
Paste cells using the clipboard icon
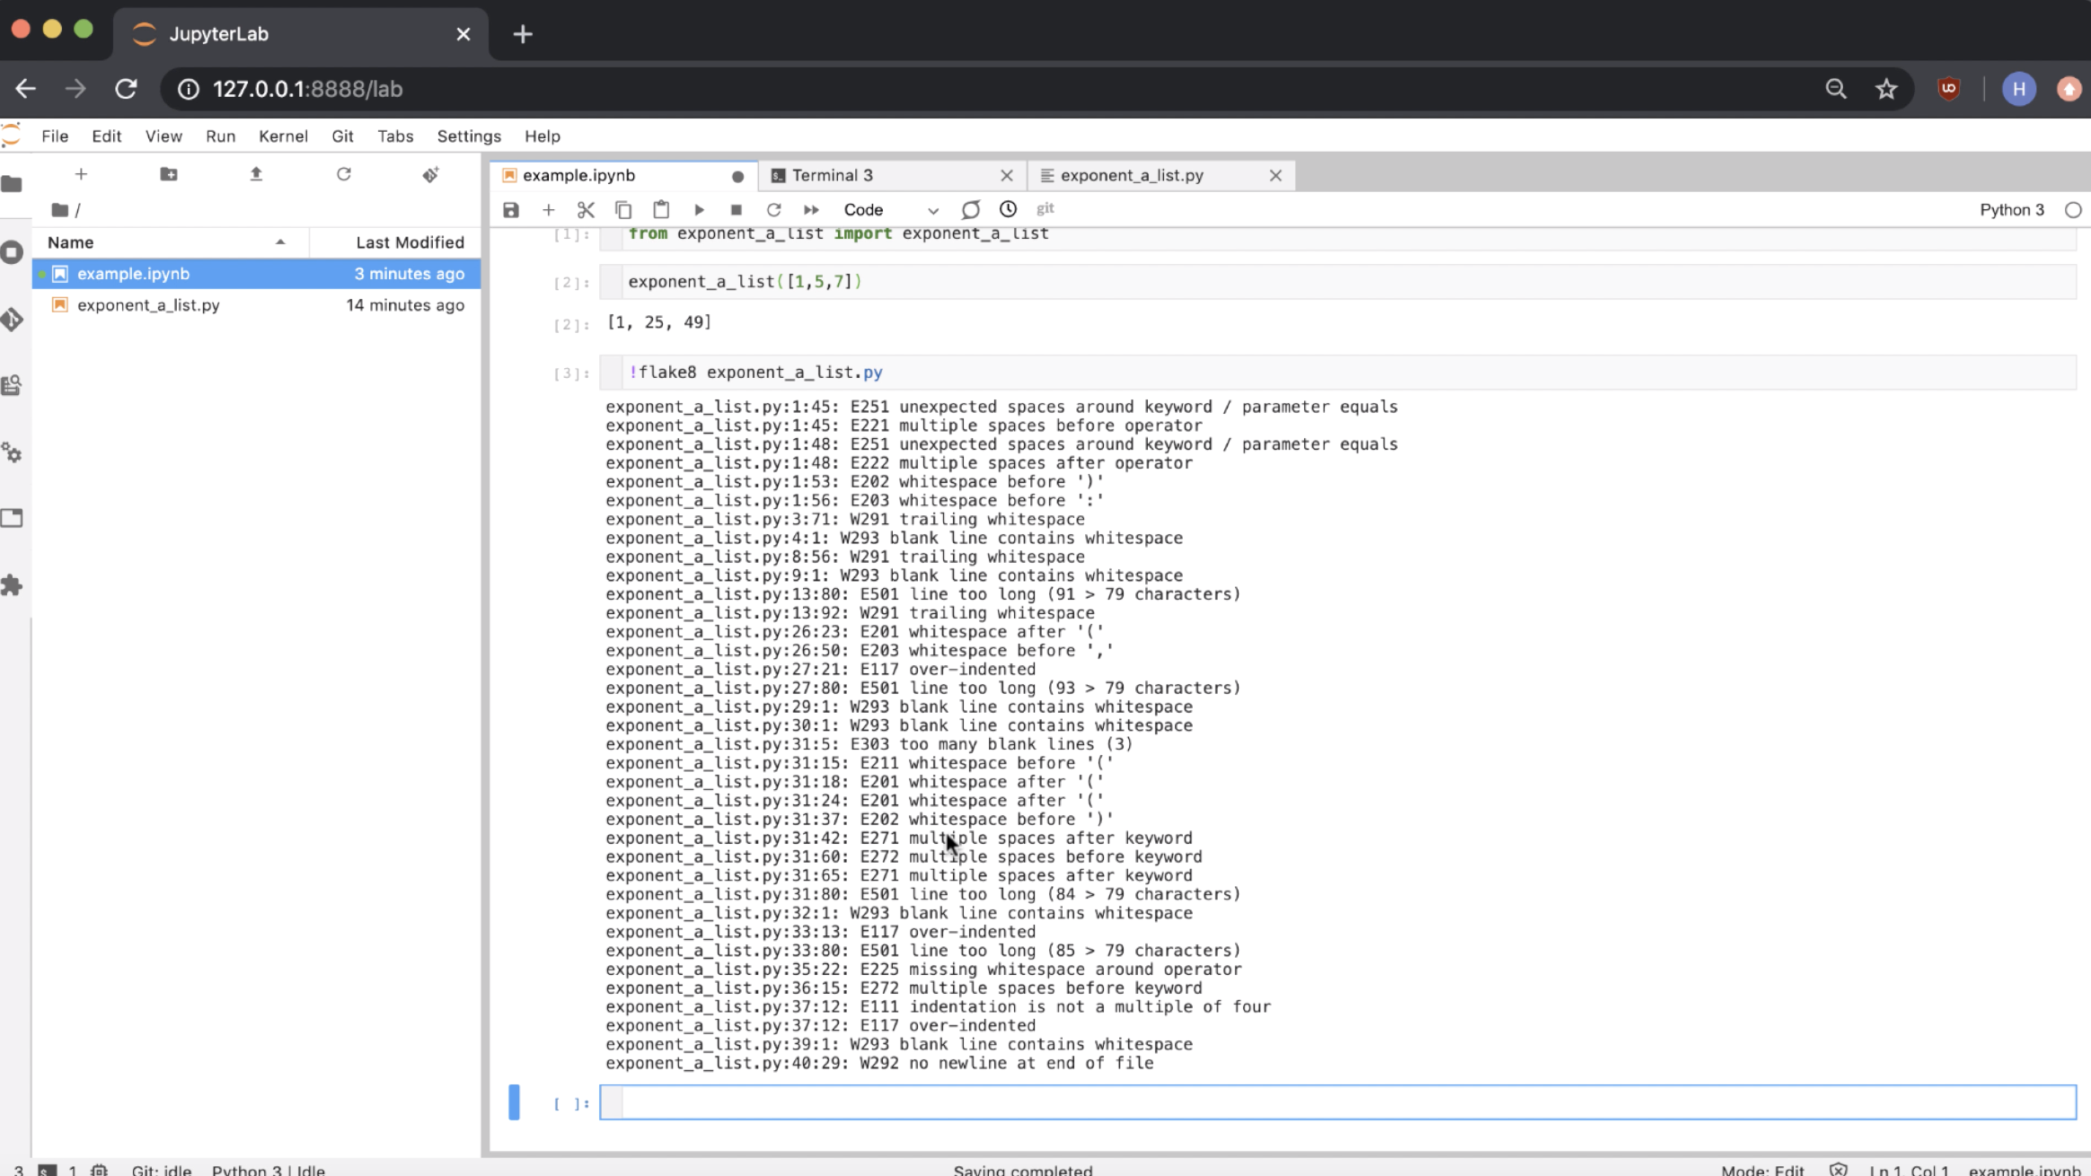661,210
